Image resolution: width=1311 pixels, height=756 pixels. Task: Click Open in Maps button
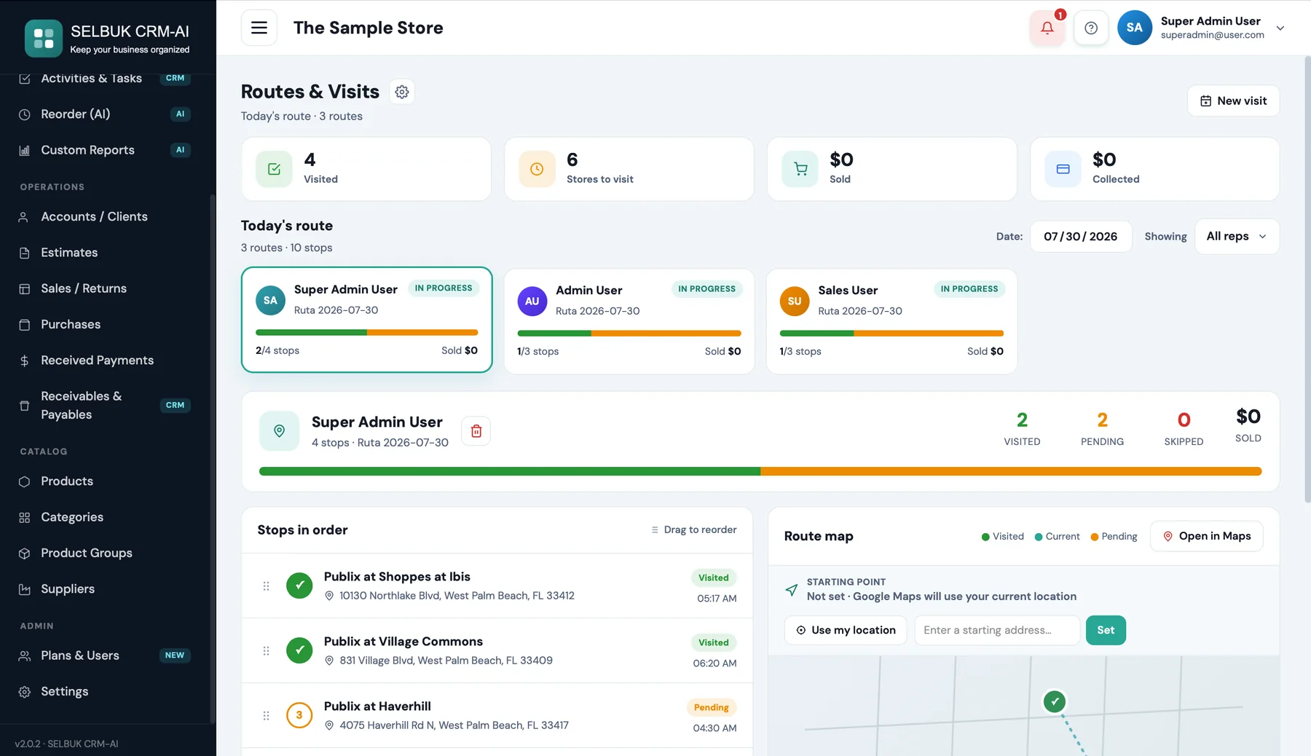(1206, 536)
